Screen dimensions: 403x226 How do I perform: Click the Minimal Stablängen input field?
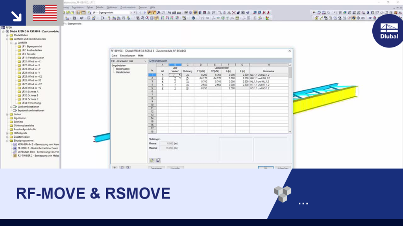click(166, 144)
